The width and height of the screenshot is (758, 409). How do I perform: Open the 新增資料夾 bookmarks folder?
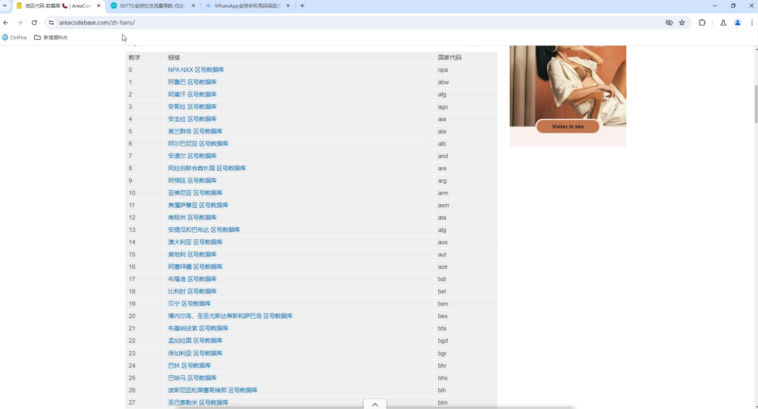coord(51,37)
